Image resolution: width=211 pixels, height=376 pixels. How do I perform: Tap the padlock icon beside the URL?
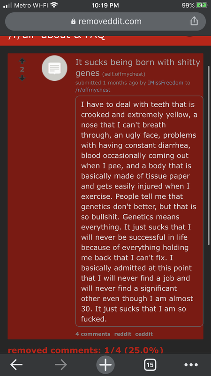tap(74, 22)
